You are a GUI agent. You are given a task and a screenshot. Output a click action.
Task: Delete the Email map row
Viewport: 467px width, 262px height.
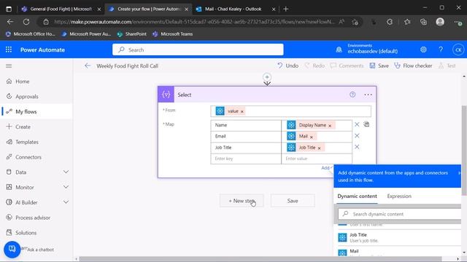point(357,136)
